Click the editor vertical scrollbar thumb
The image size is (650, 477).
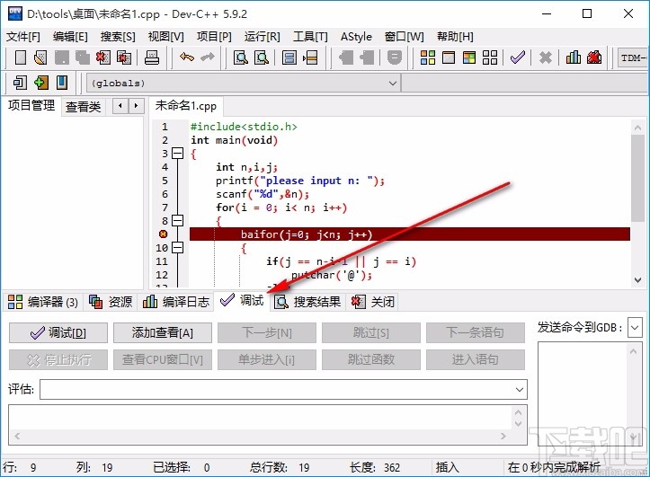(x=637, y=178)
